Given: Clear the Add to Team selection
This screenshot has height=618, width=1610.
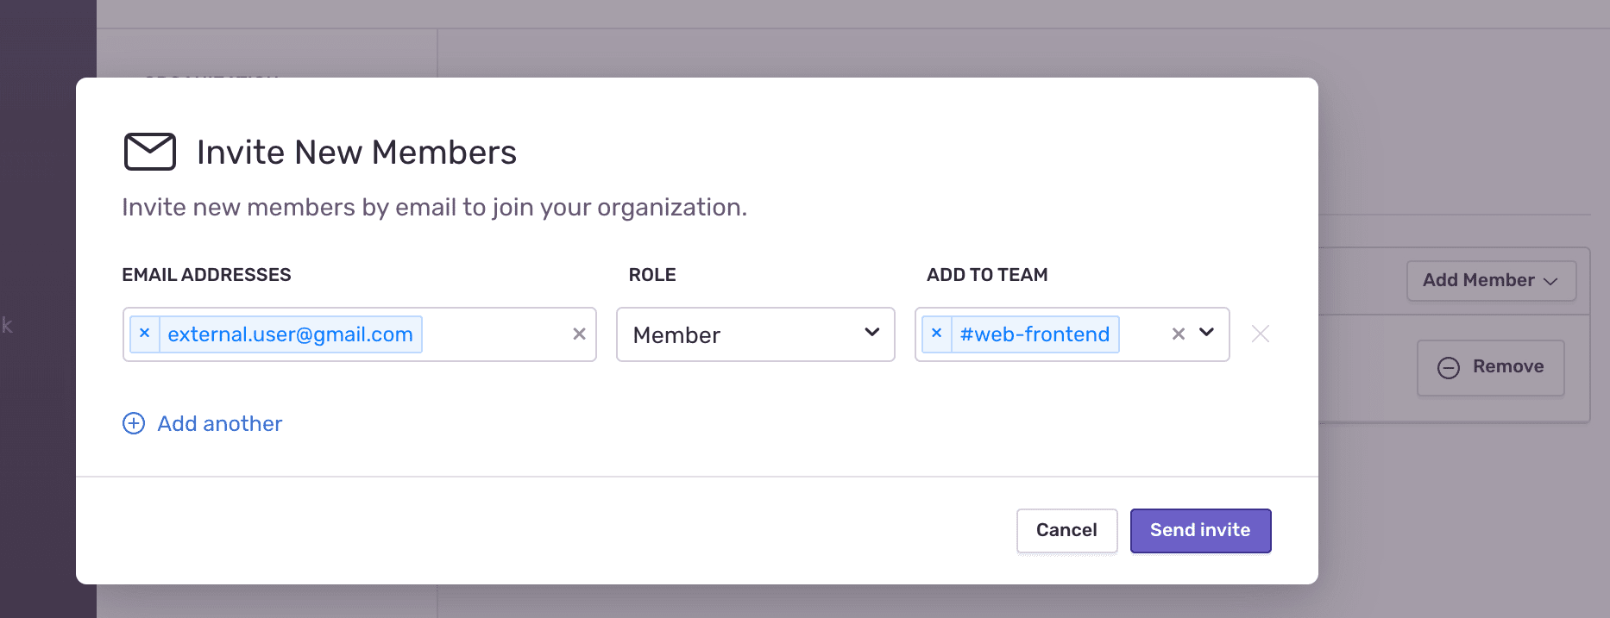Looking at the screenshot, I should coord(1178,334).
